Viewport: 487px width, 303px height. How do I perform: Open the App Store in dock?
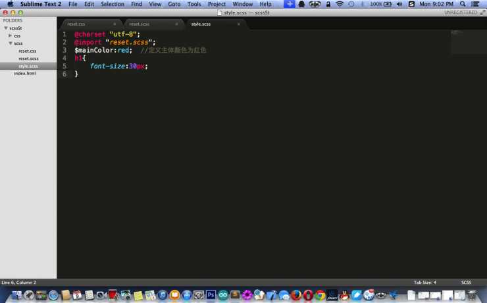pyautogui.click(x=187, y=294)
